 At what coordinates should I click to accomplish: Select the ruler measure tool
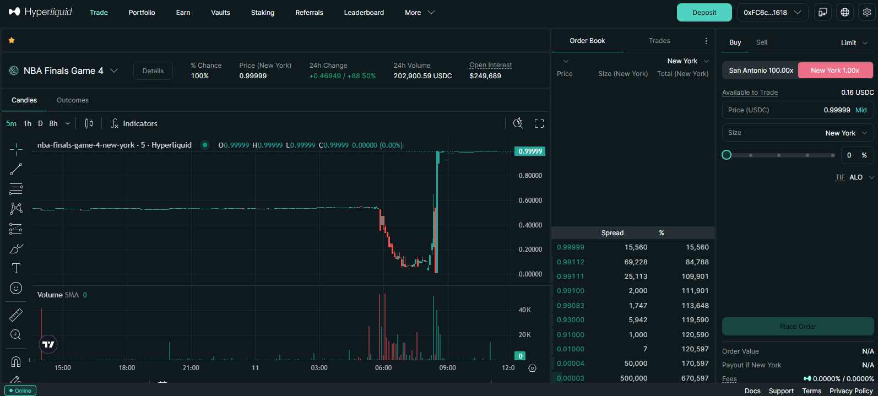pyautogui.click(x=16, y=314)
